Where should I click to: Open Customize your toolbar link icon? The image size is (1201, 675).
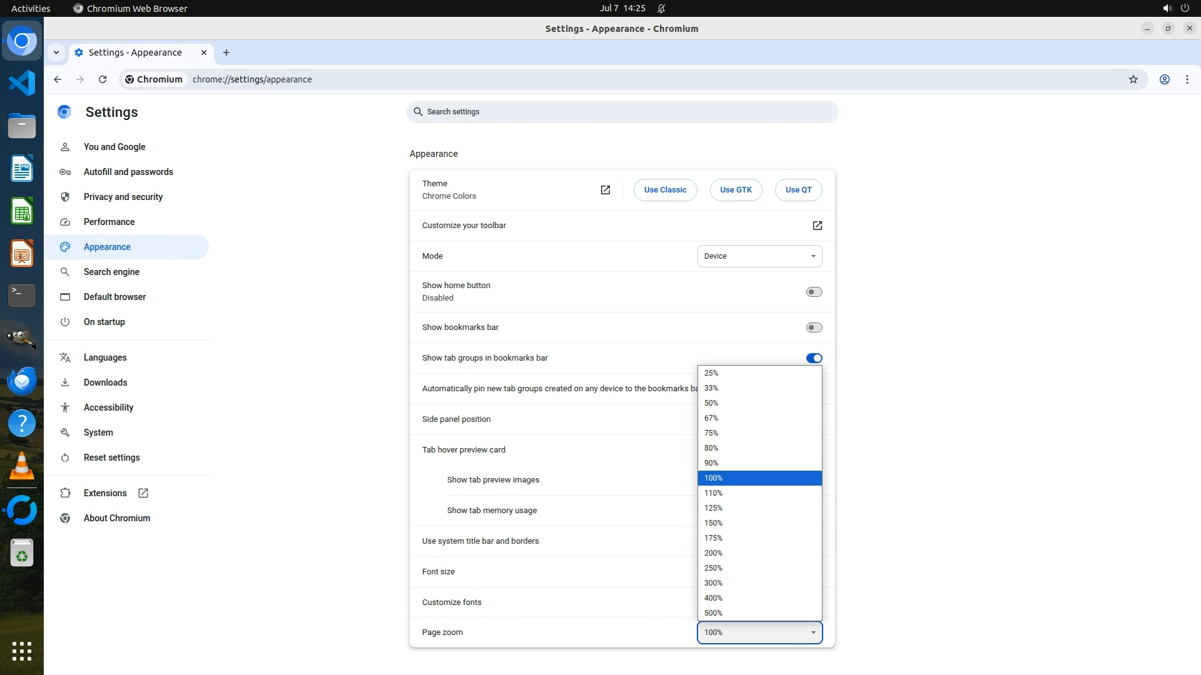(817, 226)
